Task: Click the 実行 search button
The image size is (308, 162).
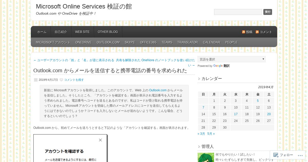Action: click(x=268, y=12)
